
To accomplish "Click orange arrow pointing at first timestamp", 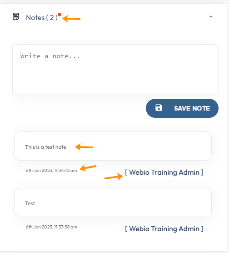I will click(88, 168).
